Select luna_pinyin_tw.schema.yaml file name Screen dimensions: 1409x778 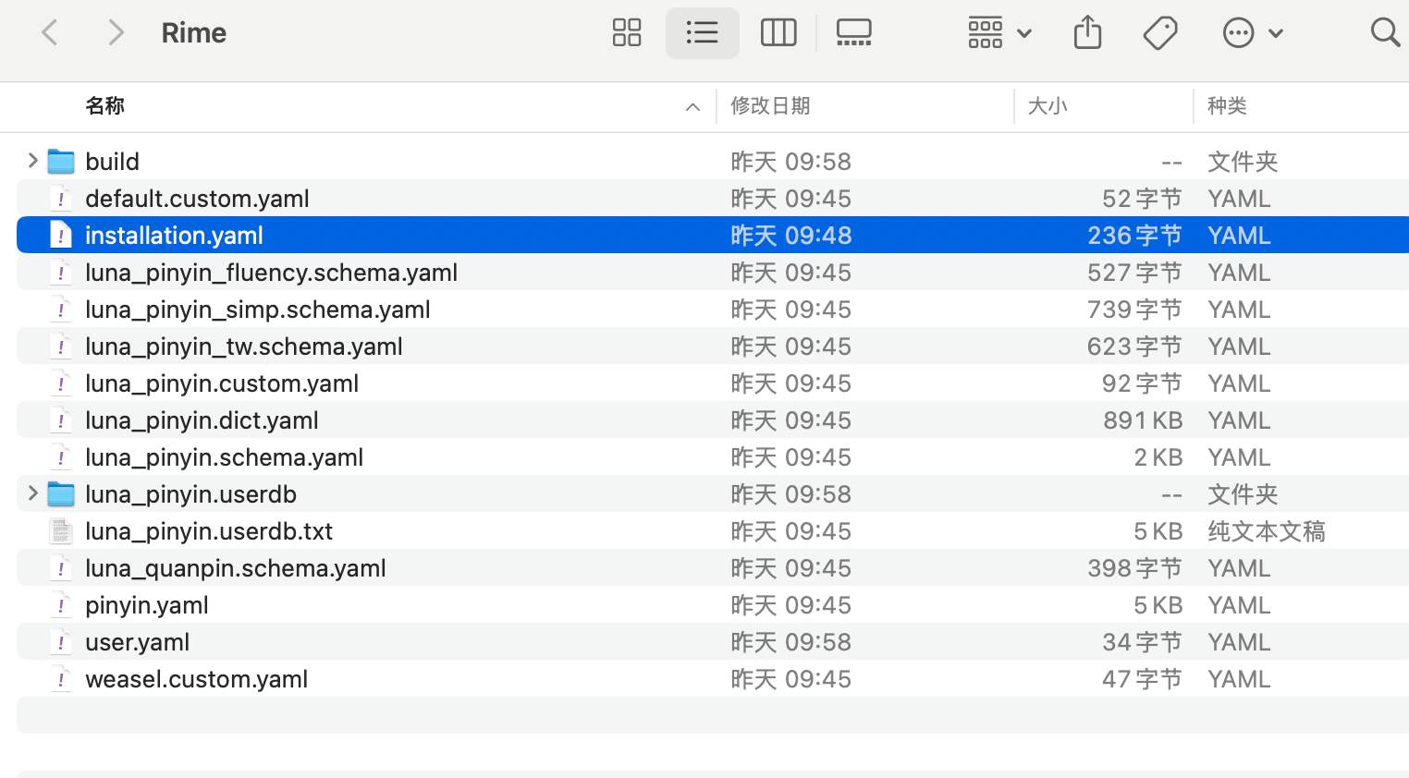coord(244,346)
